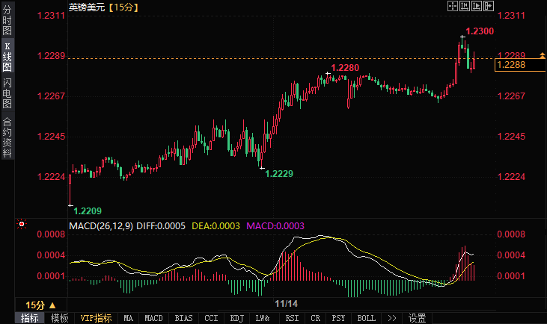
Task: Click the orange arrow above the 1.2288 price tag
Action: click(x=542, y=55)
